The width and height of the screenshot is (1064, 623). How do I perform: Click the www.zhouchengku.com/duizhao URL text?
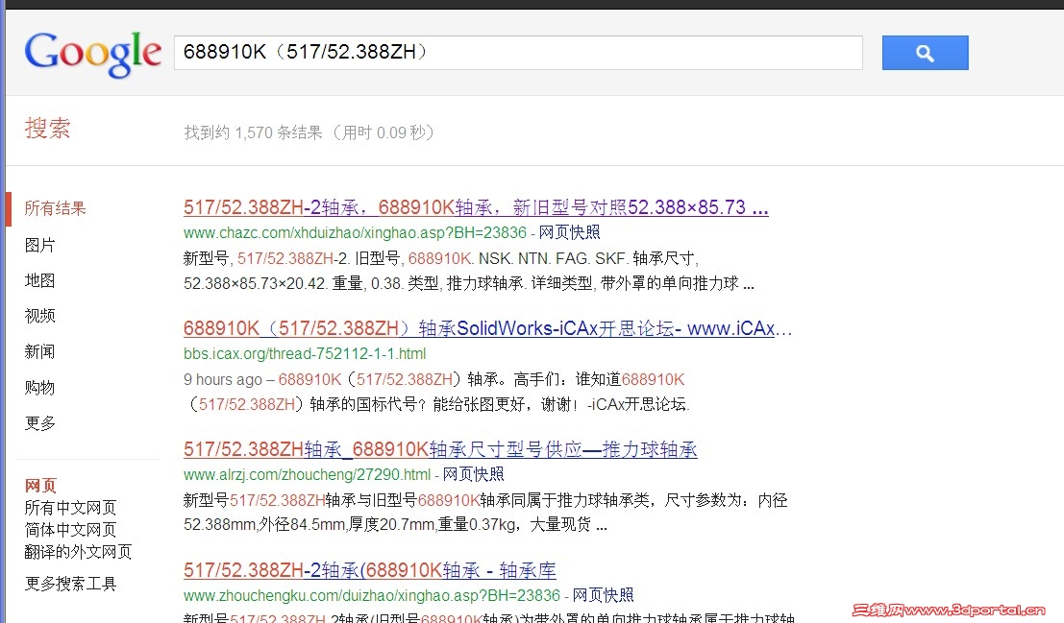pyautogui.click(x=372, y=595)
